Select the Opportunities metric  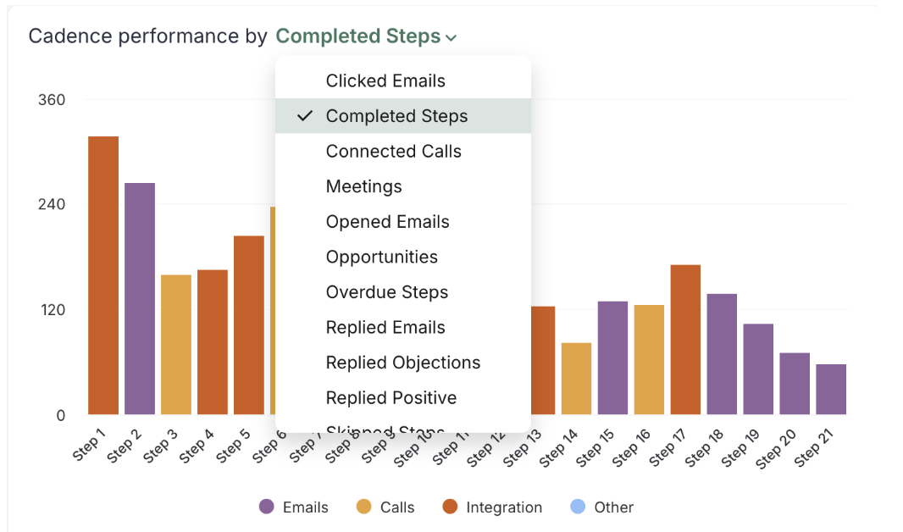click(x=381, y=257)
